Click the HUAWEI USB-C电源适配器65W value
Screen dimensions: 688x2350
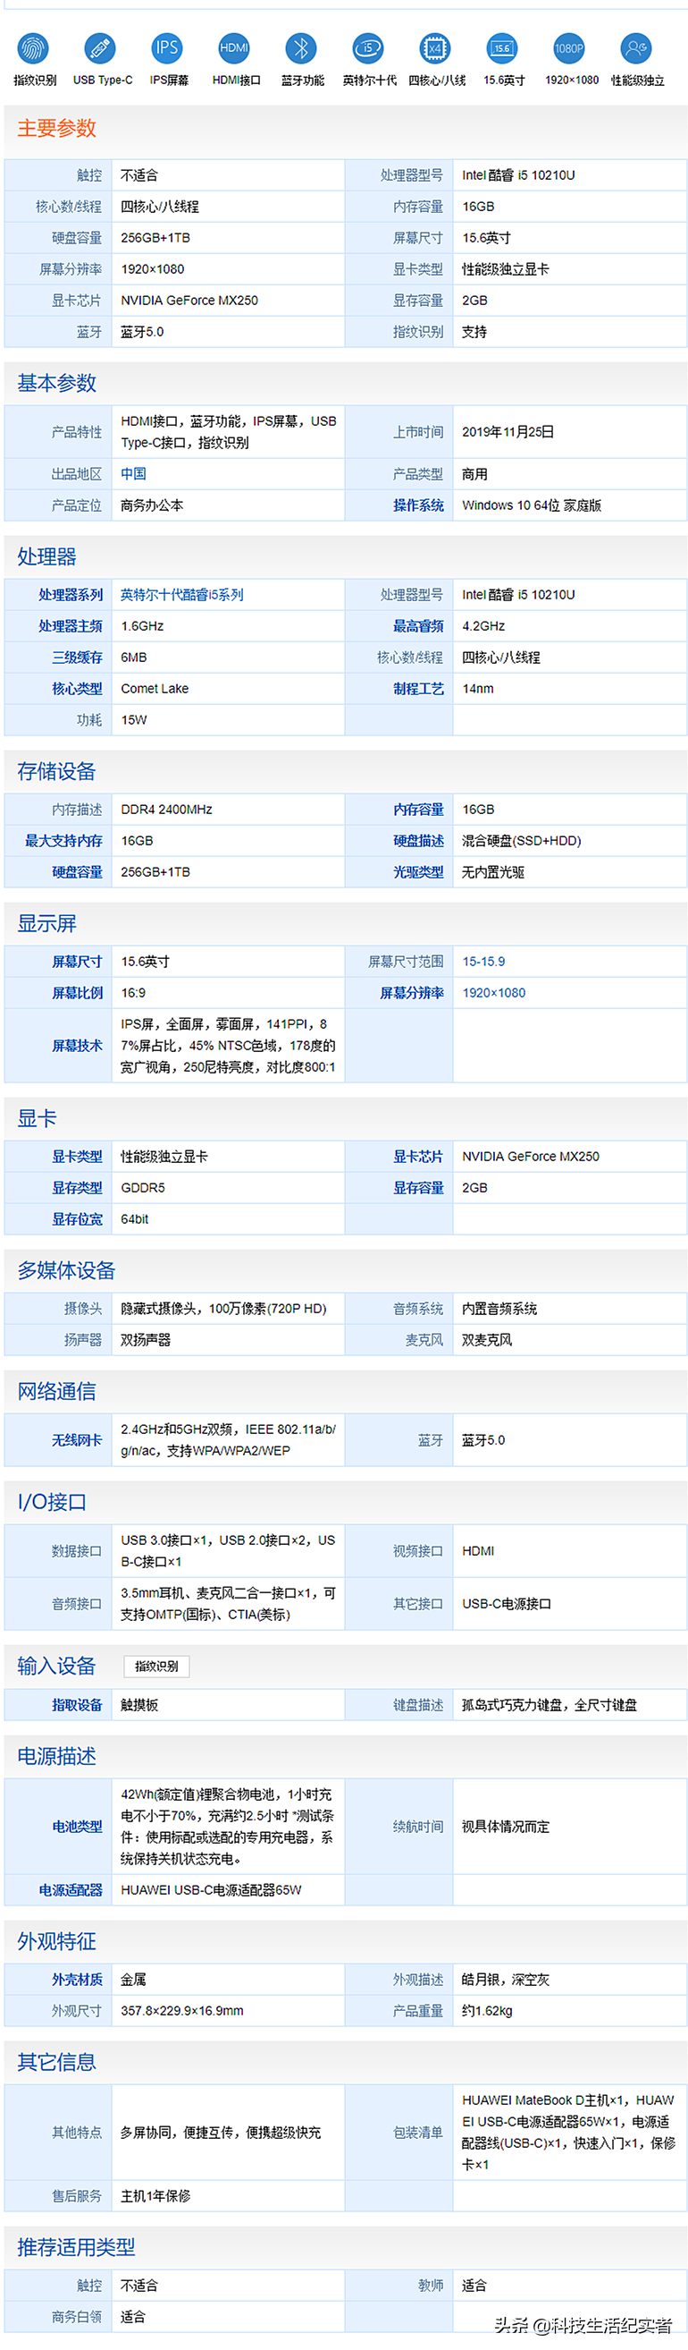pyautogui.click(x=212, y=1890)
